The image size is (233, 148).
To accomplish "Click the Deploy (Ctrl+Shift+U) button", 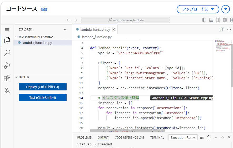I will [x=43, y=87].
